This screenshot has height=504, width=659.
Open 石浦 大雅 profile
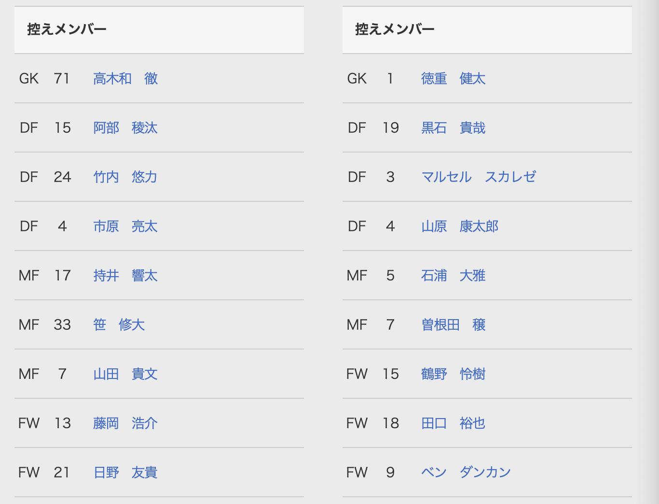(x=453, y=276)
